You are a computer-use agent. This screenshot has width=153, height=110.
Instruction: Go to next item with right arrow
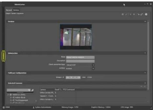point(134,14)
